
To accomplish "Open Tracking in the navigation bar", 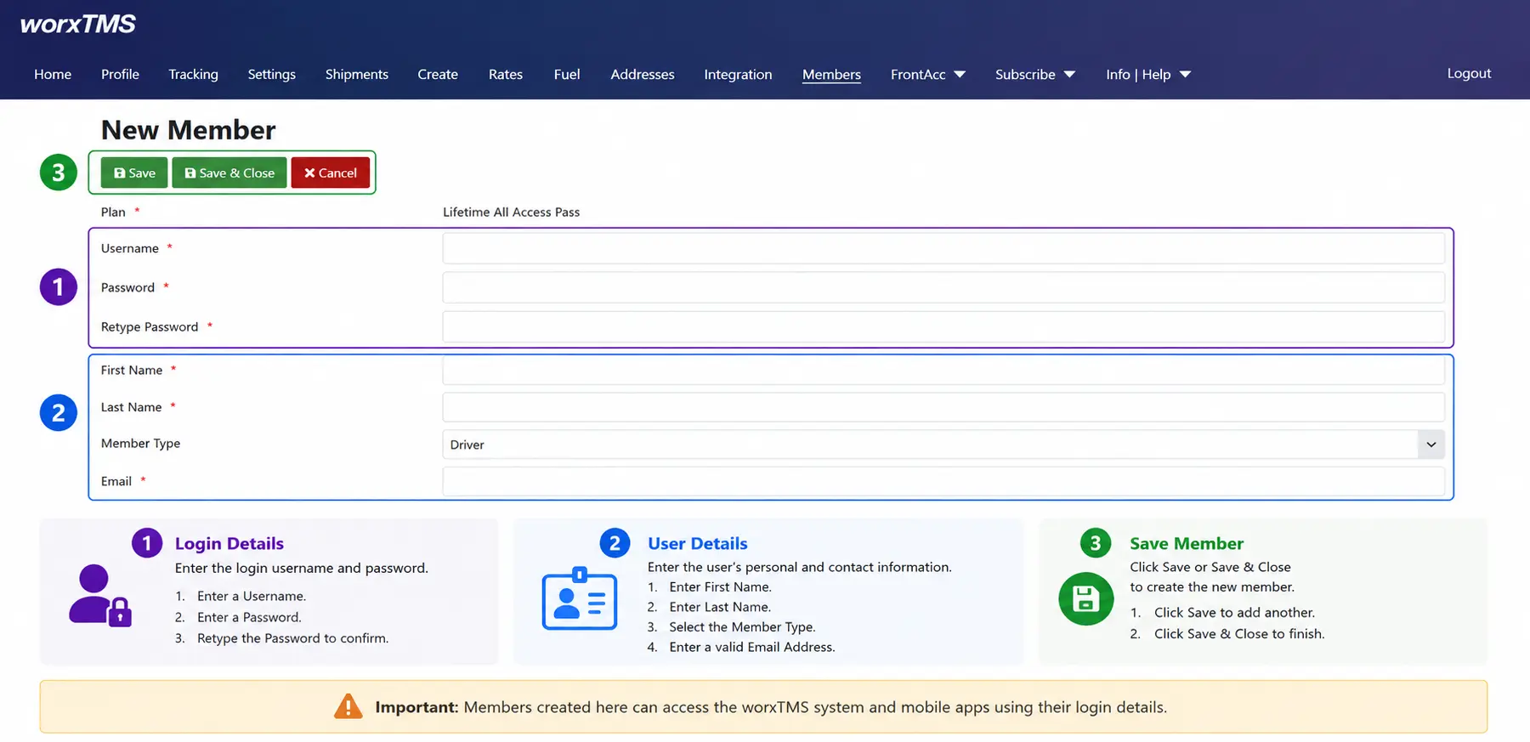I will point(193,74).
